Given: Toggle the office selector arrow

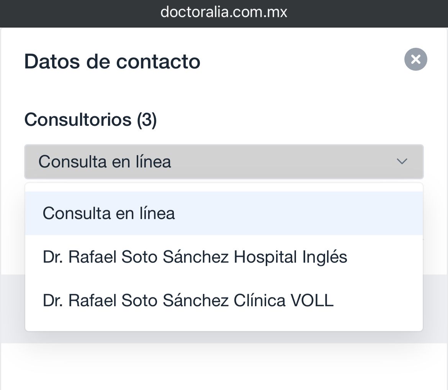Looking at the screenshot, I should [402, 161].
